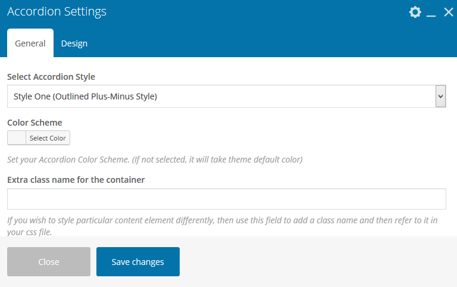This screenshot has width=457, height=287.
Task: Click the "Color Scheme" label
Action: tap(35, 123)
